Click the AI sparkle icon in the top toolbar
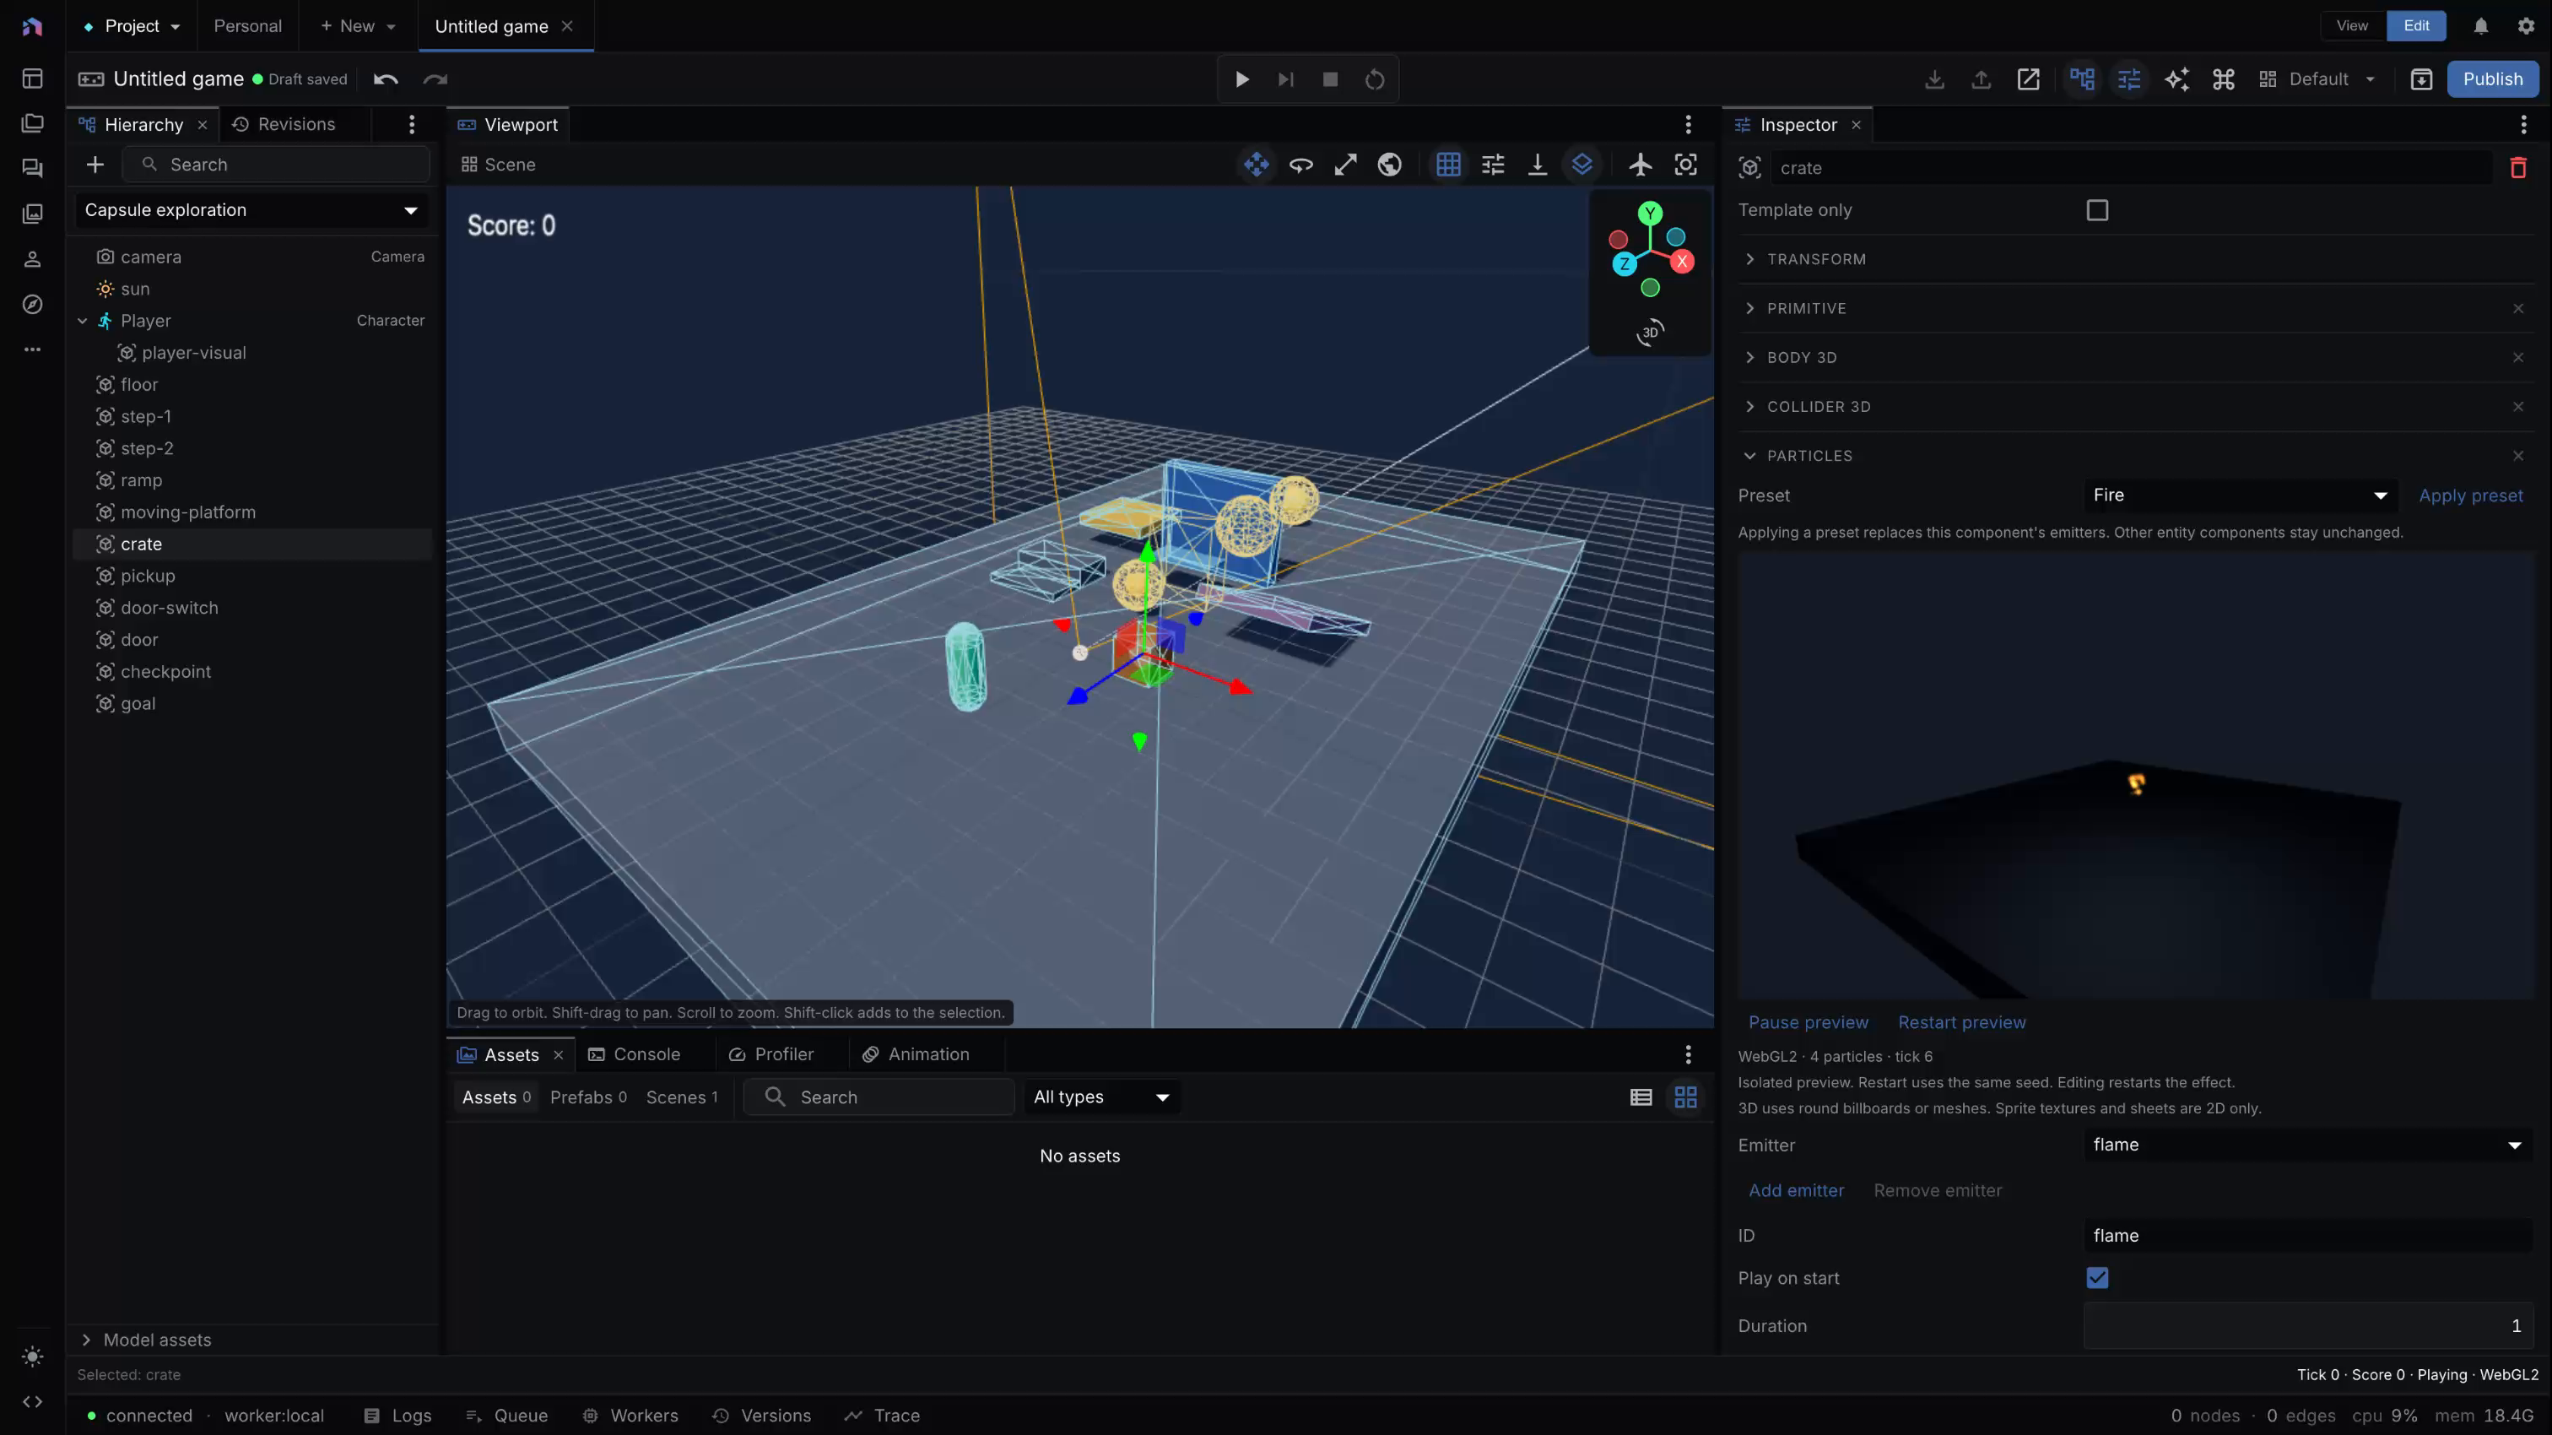This screenshot has height=1435, width=2552. (x=2176, y=79)
